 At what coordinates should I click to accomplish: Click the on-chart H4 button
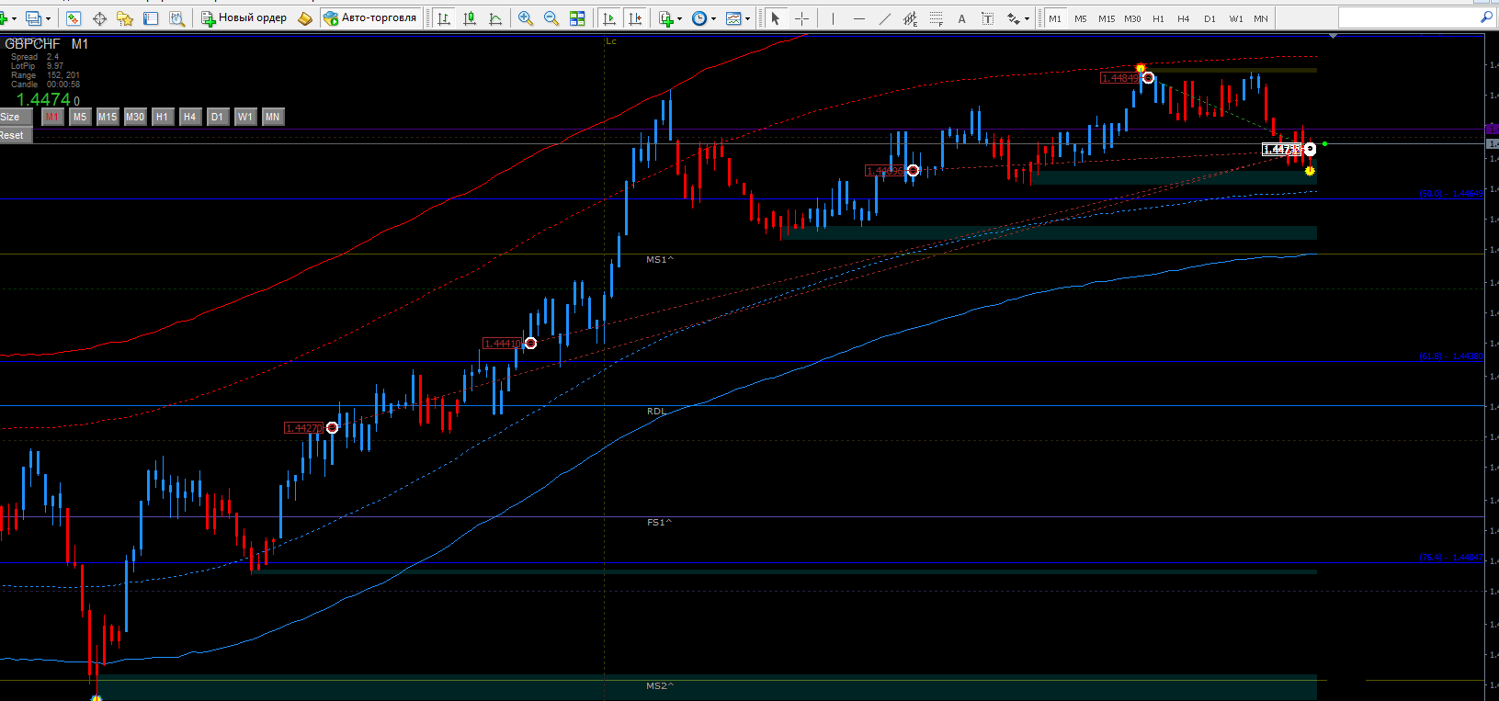[x=190, y=117]
